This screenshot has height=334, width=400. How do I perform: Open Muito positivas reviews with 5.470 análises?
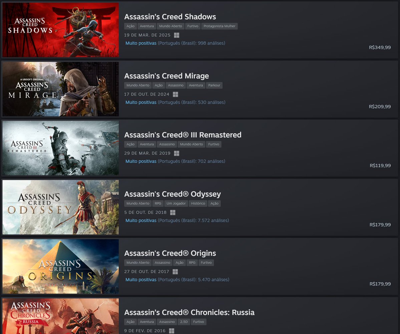177,280
